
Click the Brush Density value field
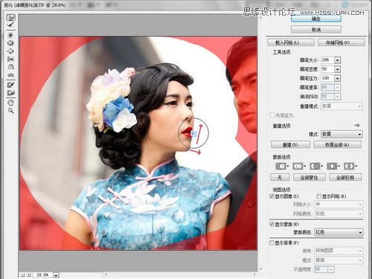(327, 69)
